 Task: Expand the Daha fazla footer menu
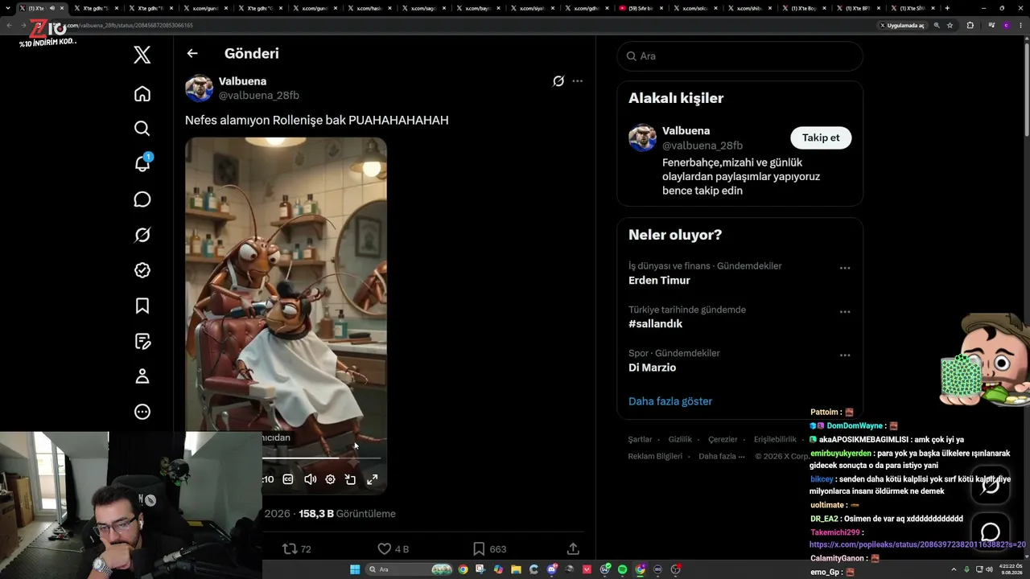pyautogui.click(x=721, y=456)
